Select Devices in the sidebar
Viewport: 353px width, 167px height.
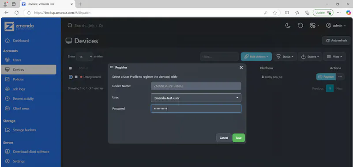[29, 70]
